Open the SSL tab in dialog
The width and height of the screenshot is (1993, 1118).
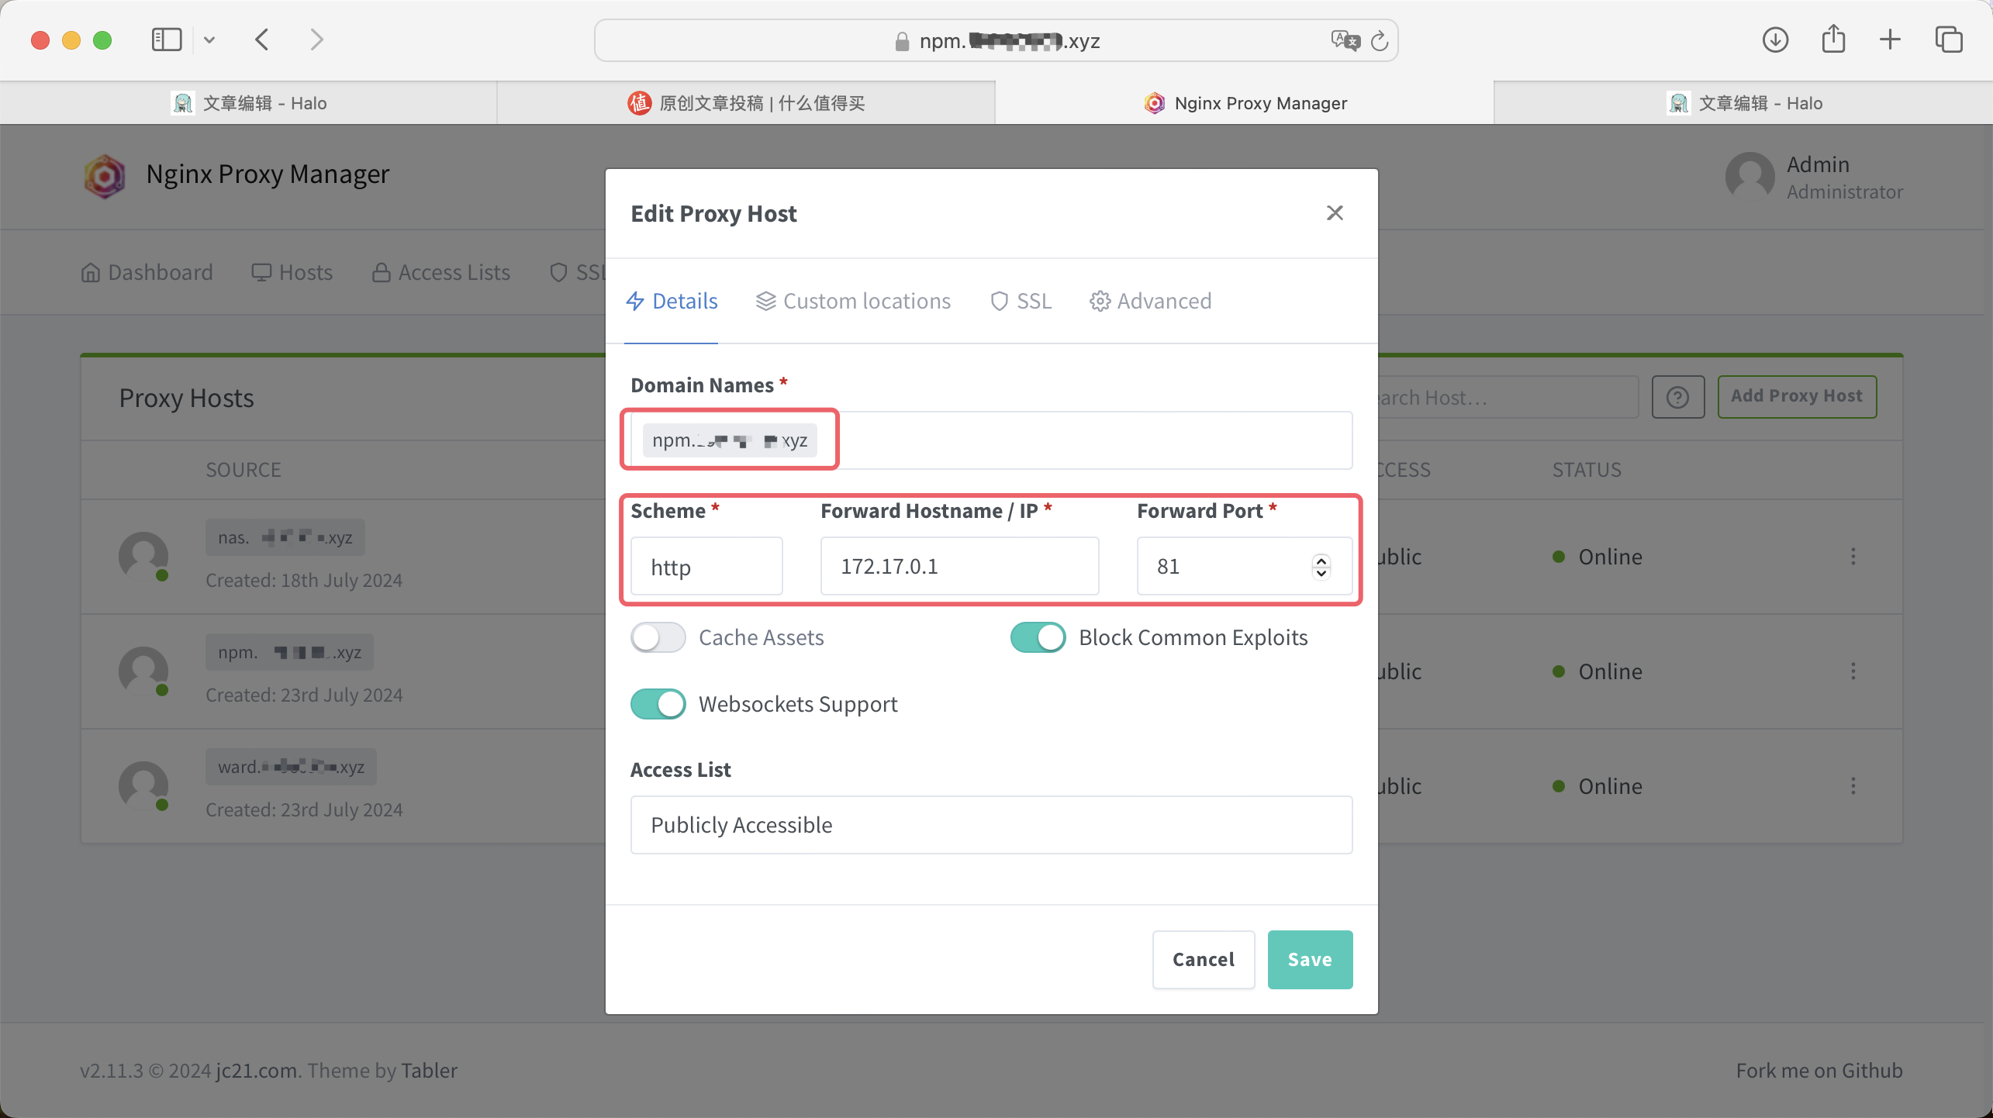(x=1021, y=301)
